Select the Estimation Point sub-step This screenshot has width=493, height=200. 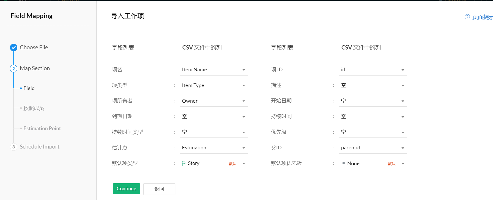(42, 128)
